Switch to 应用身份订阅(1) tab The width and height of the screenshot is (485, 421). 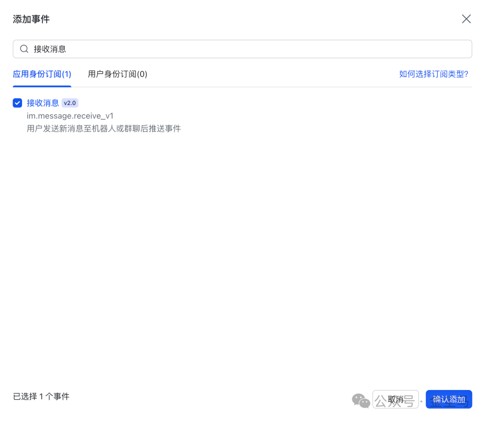(x=42, y=74)
